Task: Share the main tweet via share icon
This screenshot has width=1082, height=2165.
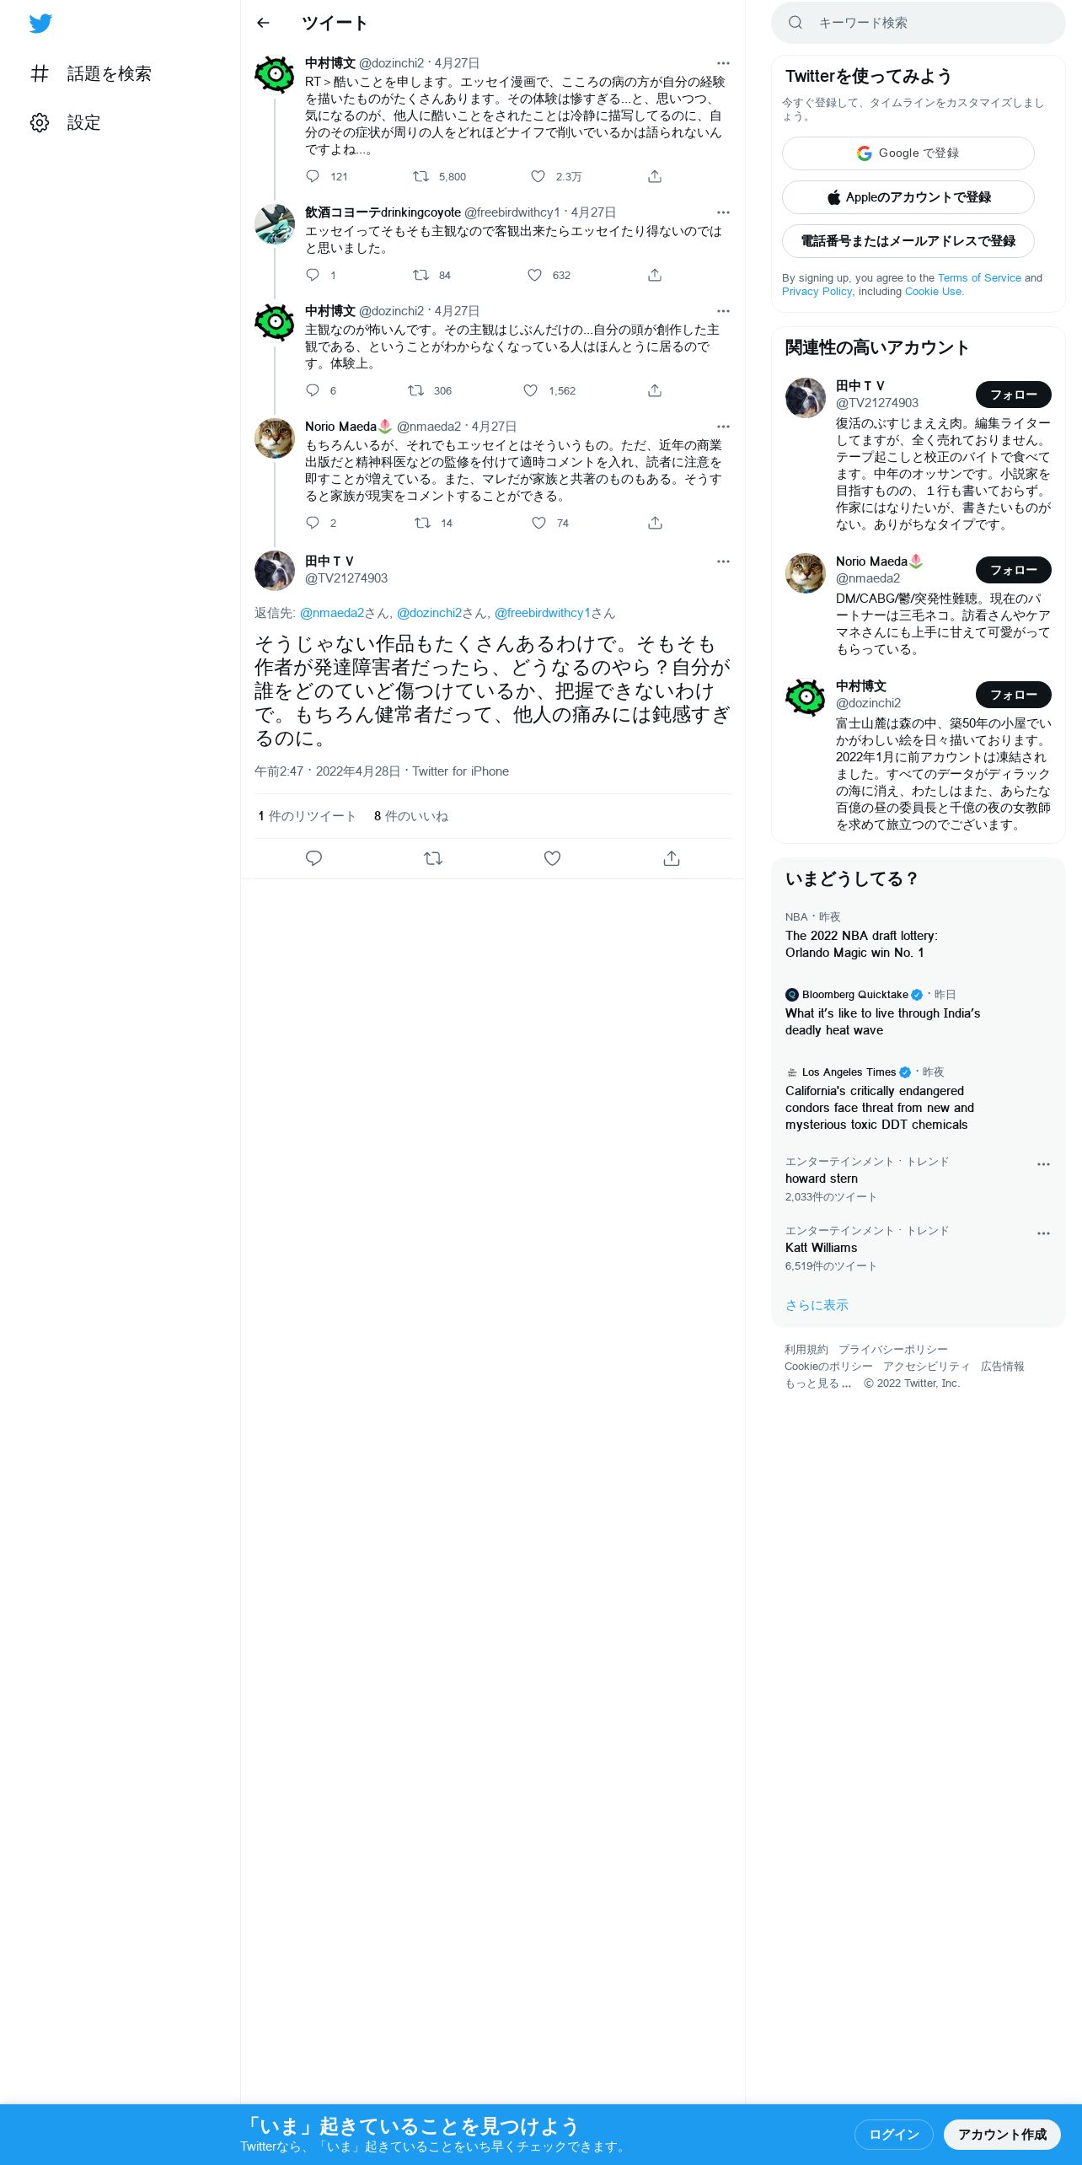Action: click(672, 858)
